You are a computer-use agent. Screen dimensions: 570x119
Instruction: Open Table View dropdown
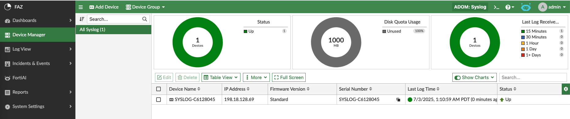[221, 78]
